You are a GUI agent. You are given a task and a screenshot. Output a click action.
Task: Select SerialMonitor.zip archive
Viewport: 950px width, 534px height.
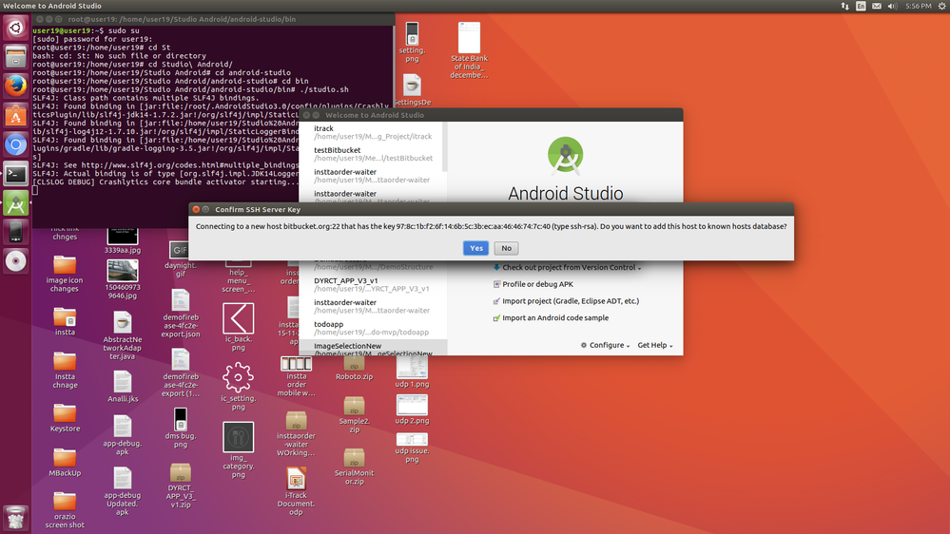(355, 467)
